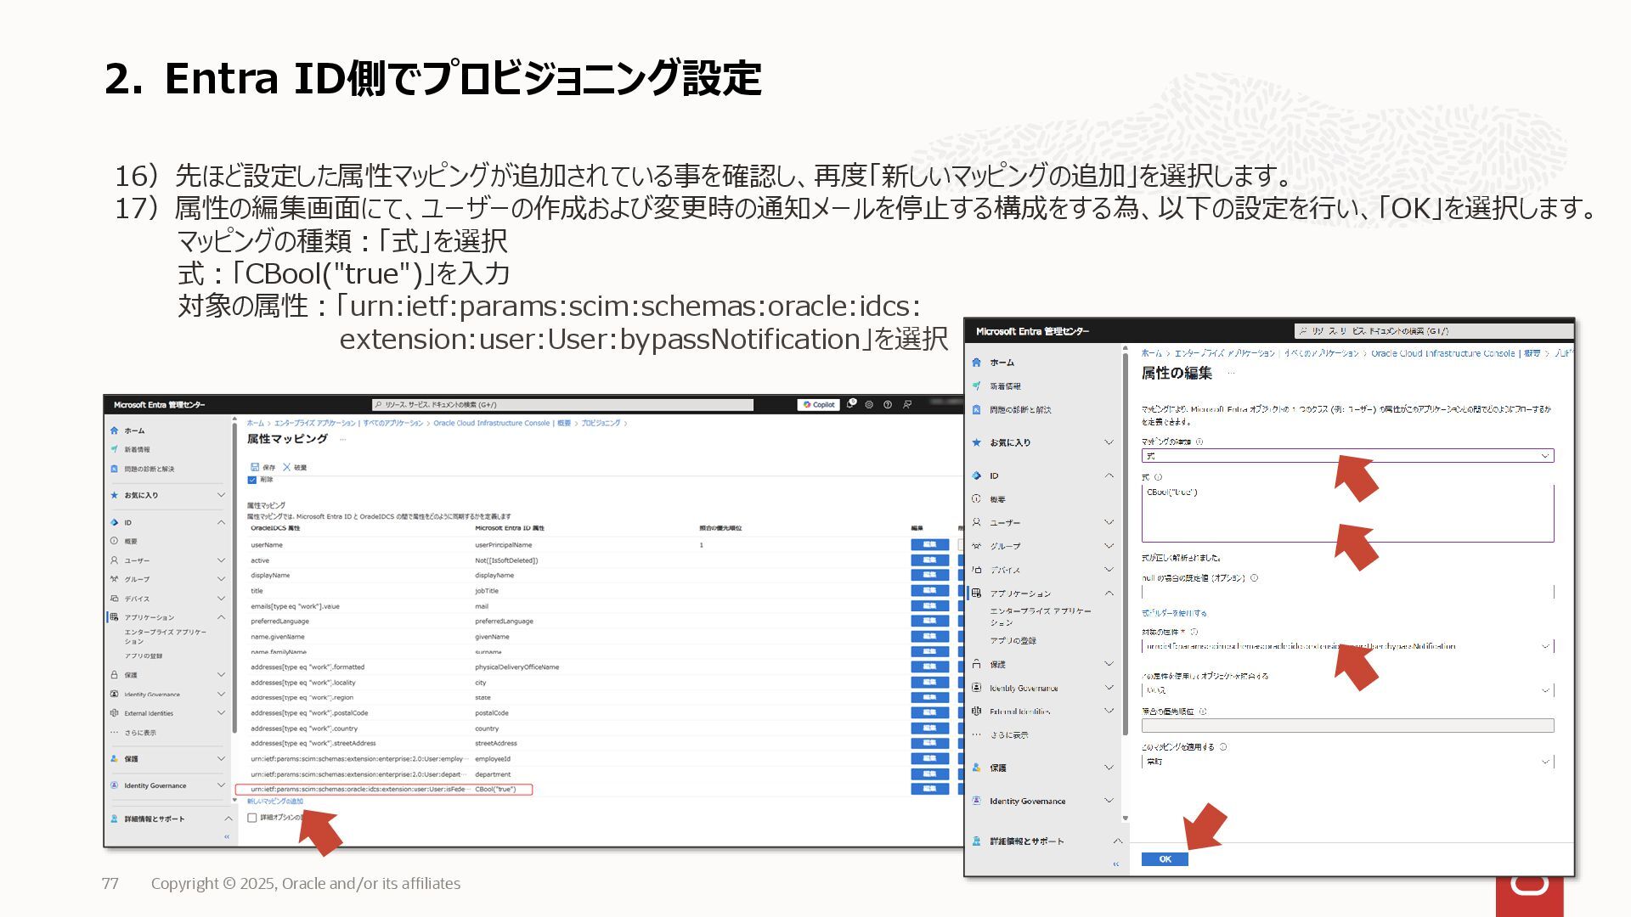Open object matching dropdown showing いいえ
This screenshot has width=1631, height=917.
coord(1347,690)
